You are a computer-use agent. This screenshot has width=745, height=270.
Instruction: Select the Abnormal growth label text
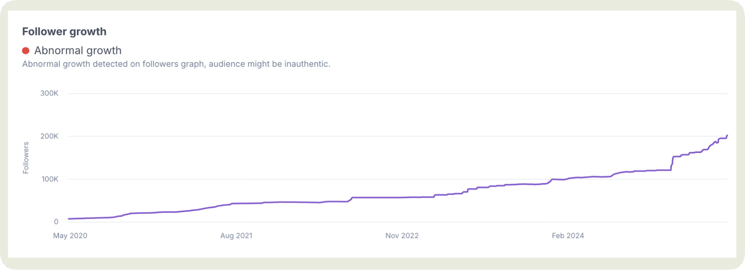tap(78, 51)
